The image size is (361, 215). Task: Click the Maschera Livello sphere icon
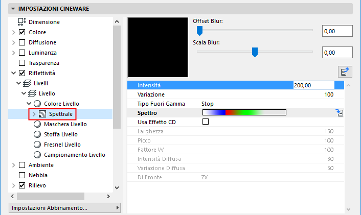point(37,124)
